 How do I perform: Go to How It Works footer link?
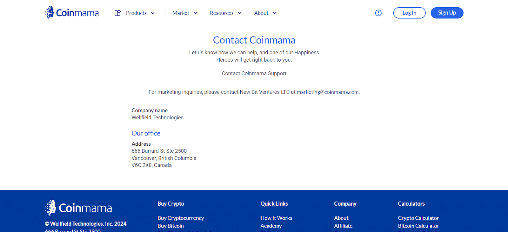pyautogui.click(x=276, y=218)
